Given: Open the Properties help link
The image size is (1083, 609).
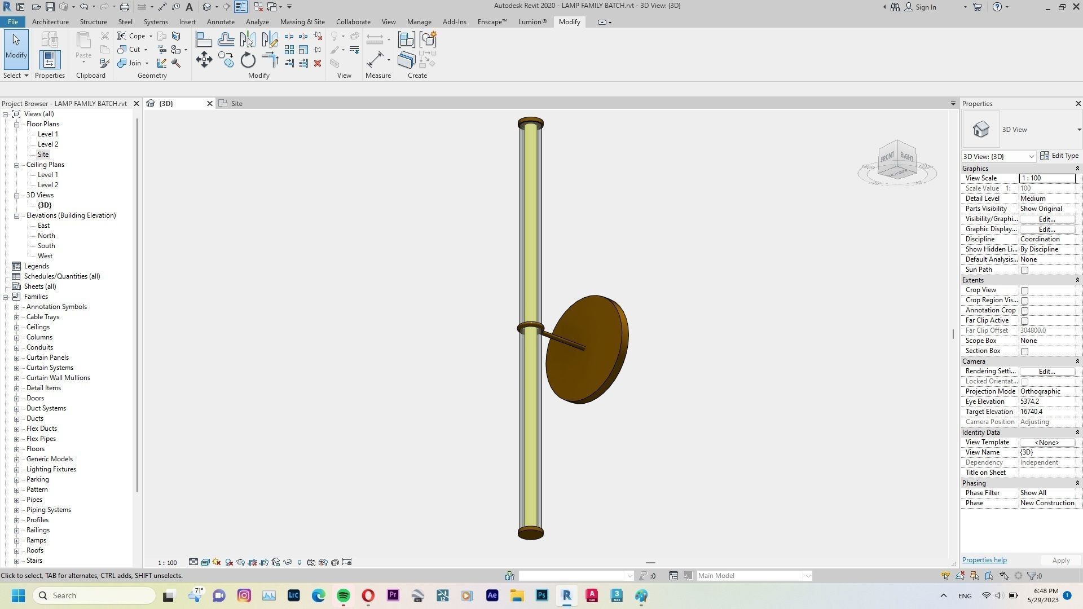Looking at the screenshot, I should click(984, 561).
